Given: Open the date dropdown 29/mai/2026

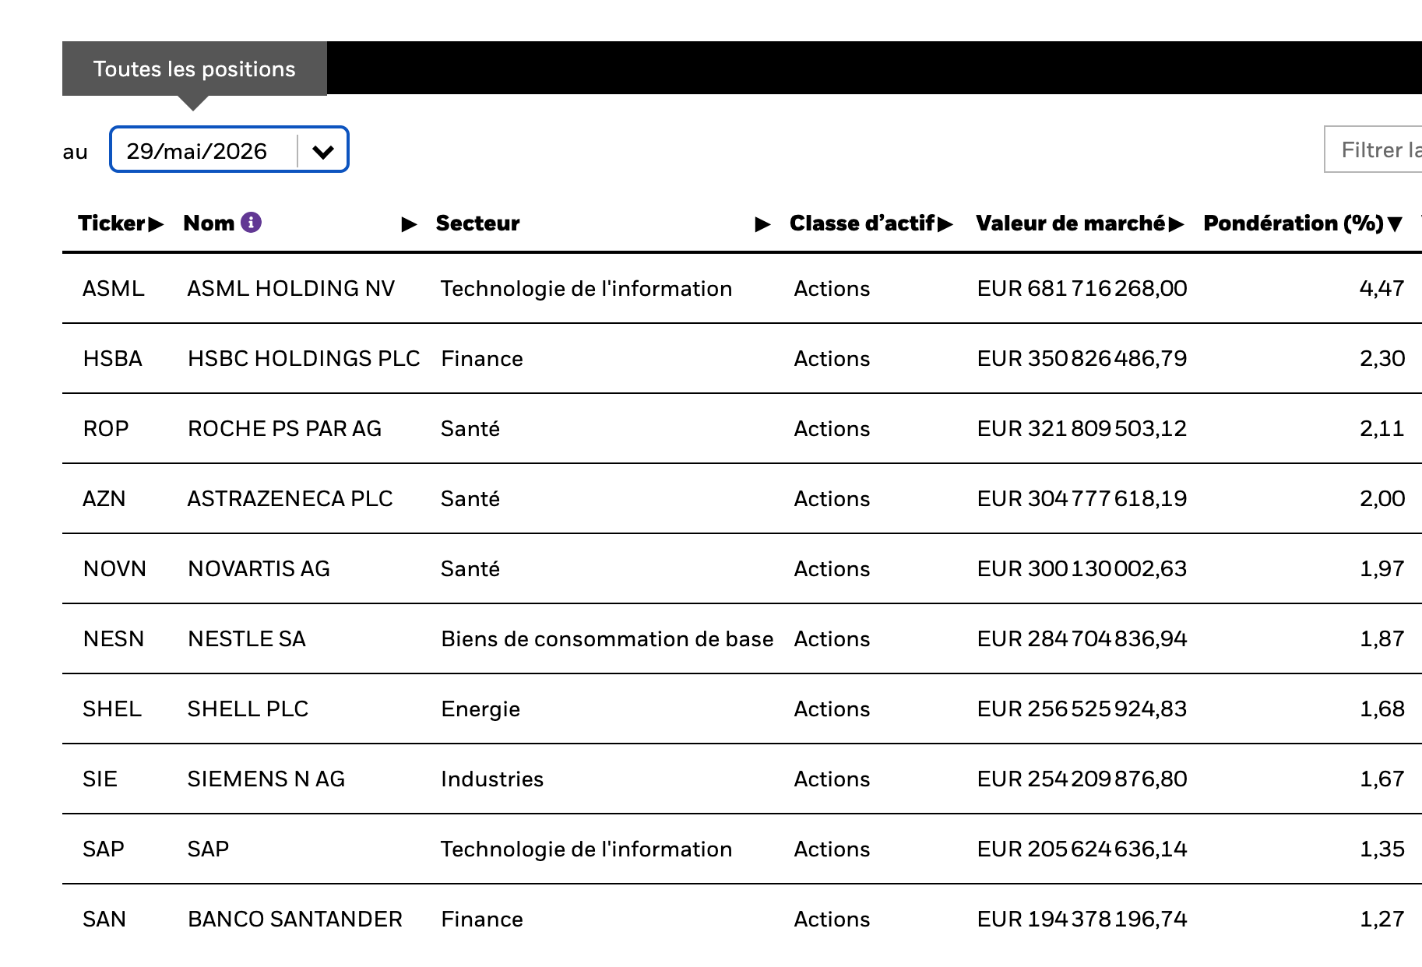Looking at the screenshot, I should point(229,149).
